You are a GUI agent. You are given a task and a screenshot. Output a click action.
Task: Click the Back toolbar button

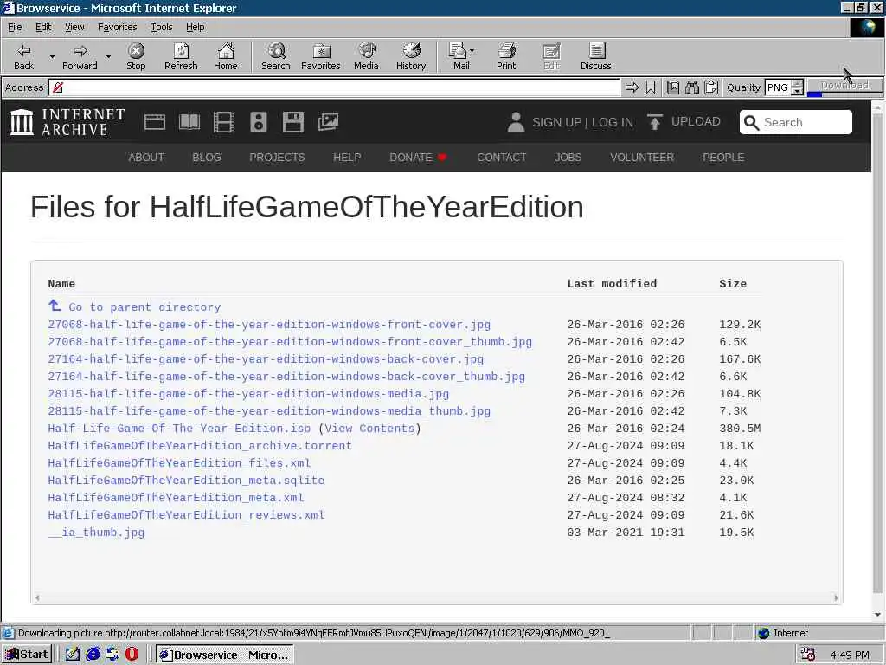[23, 56]
